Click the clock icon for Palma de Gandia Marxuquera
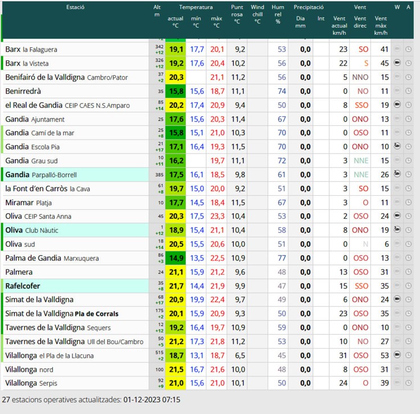420x414 pixels. pyautogui.click(x=409, y=258)
